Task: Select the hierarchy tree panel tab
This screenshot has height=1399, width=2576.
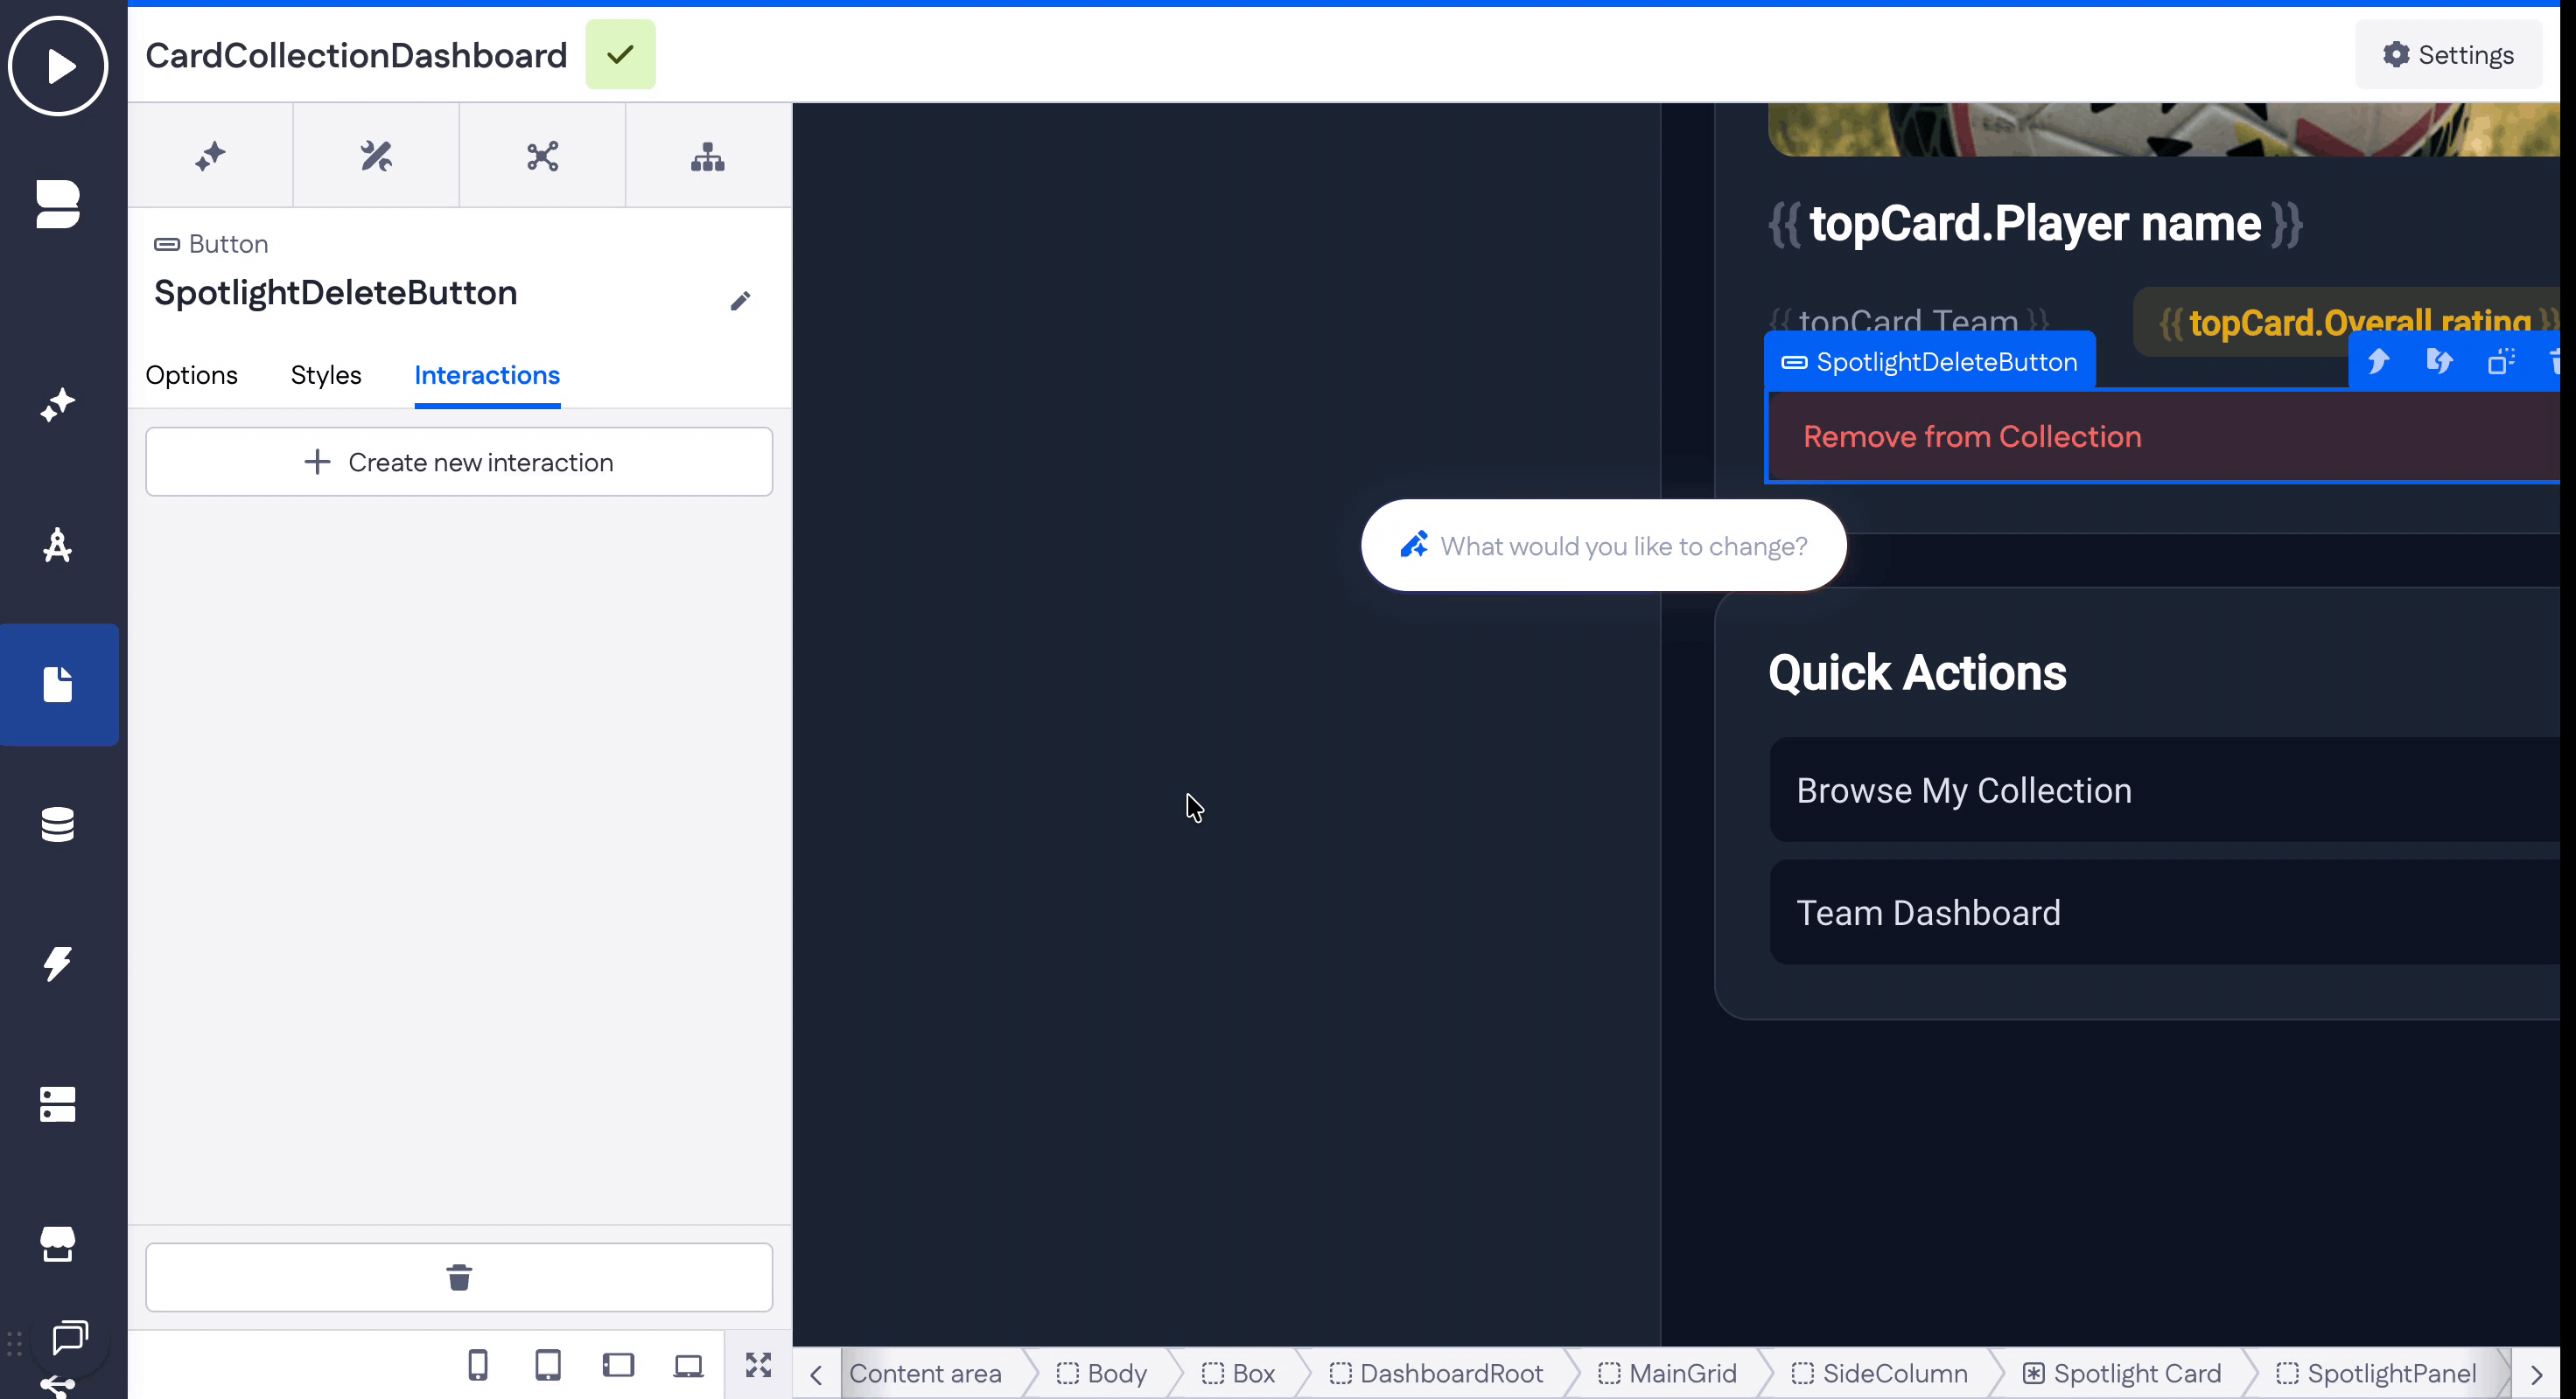Action: coord(708,156)
